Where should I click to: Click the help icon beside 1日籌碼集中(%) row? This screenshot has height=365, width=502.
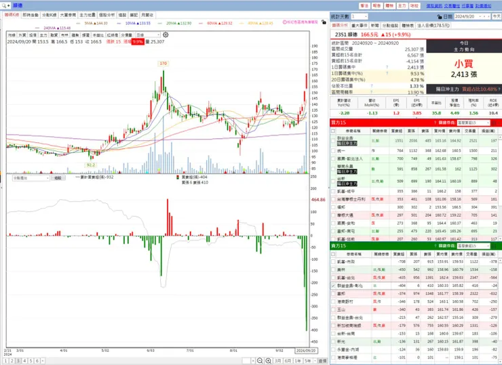click(x=387, y=73)
